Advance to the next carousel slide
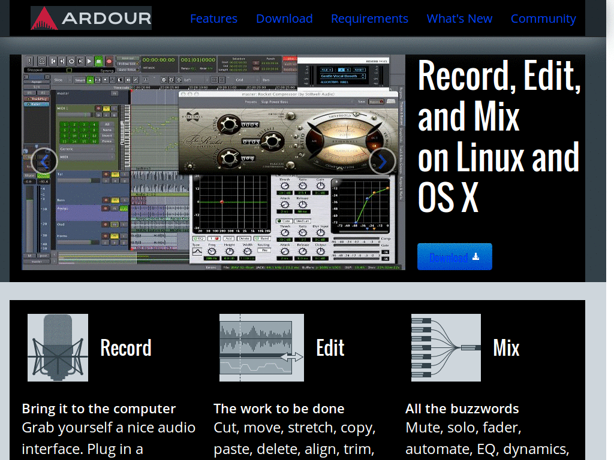The image size is (614, 460). point(382,161)
